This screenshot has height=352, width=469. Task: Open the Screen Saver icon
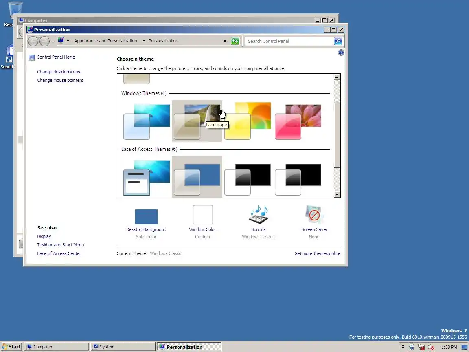click(314, 215)
